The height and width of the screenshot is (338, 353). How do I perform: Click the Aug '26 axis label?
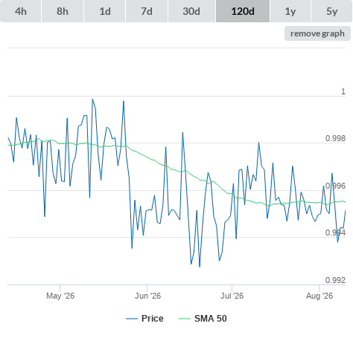coord(319,296)
